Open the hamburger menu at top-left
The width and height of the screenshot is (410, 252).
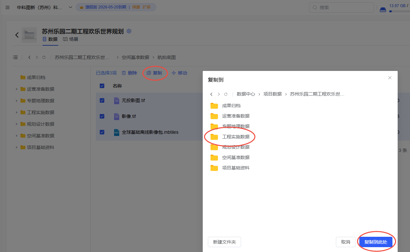coord(7,7)
